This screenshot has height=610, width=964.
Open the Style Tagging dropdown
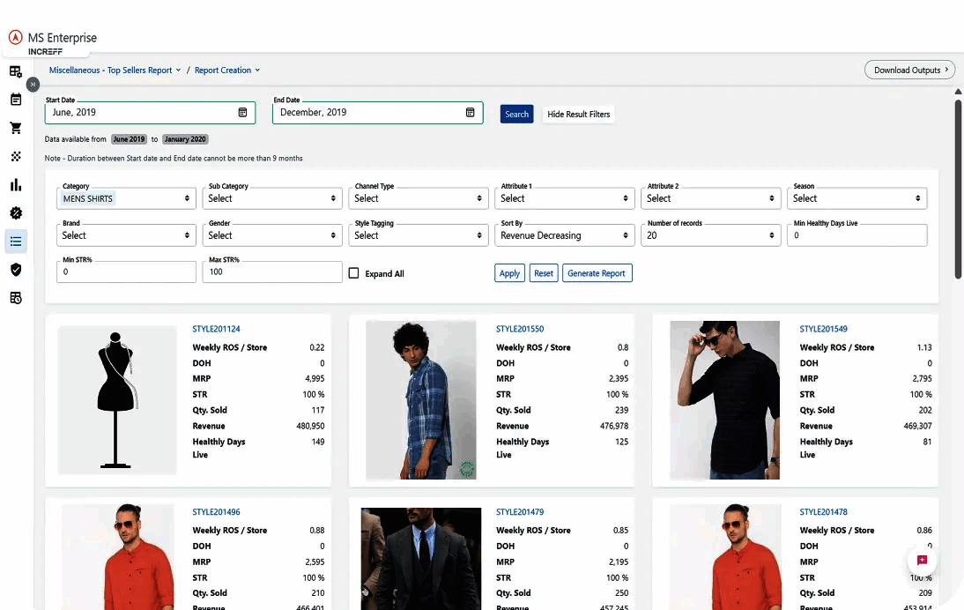[419, 235]
